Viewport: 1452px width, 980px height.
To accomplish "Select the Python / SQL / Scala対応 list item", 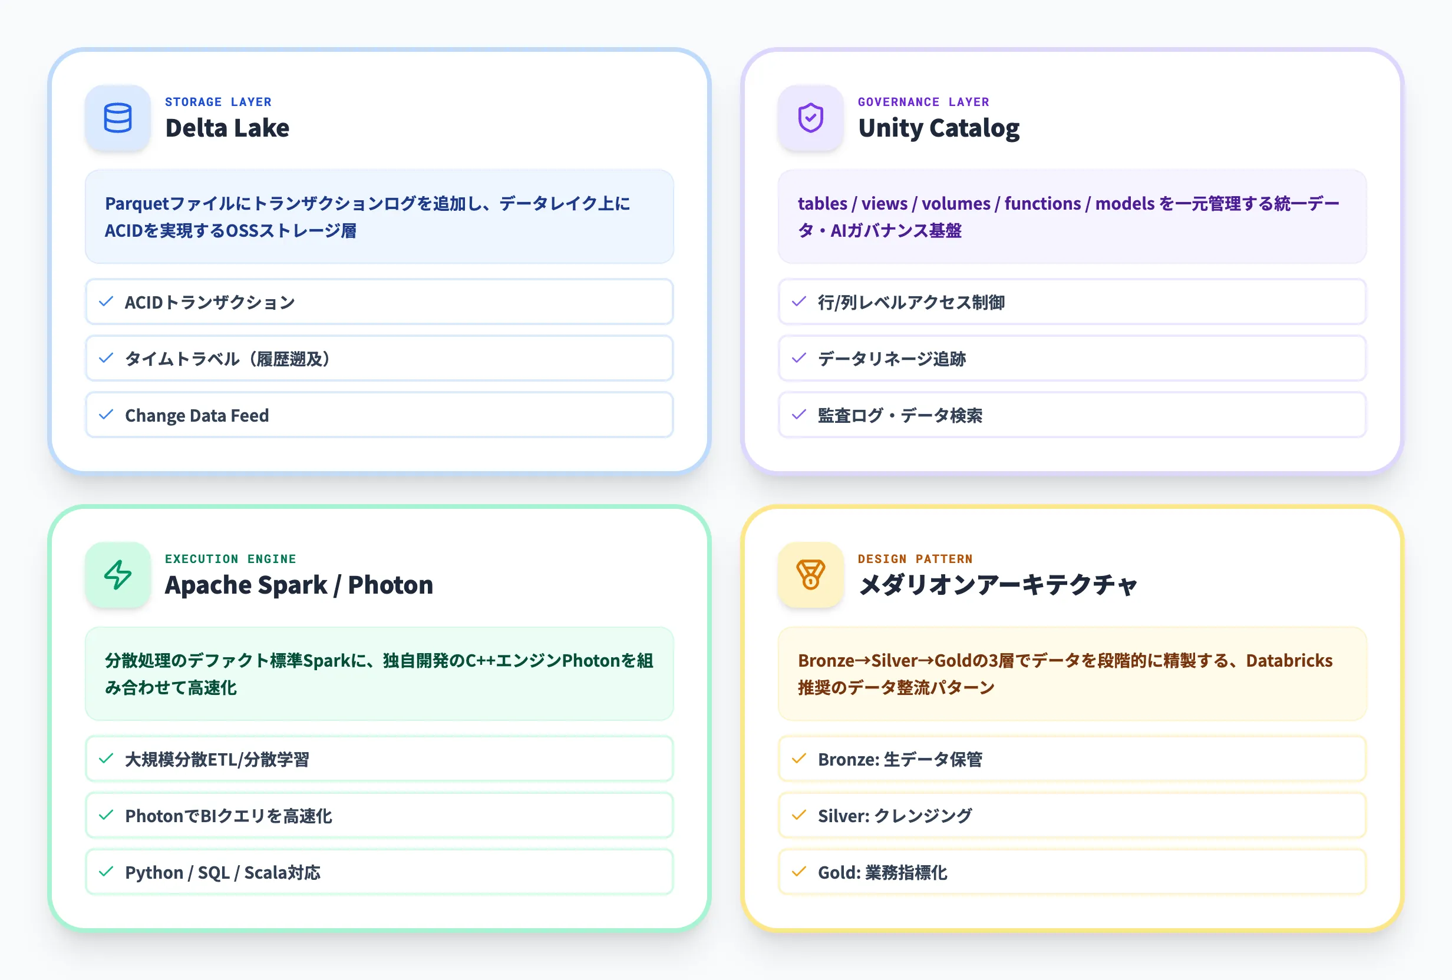I will pyautogui.click(x=379, y=872).
